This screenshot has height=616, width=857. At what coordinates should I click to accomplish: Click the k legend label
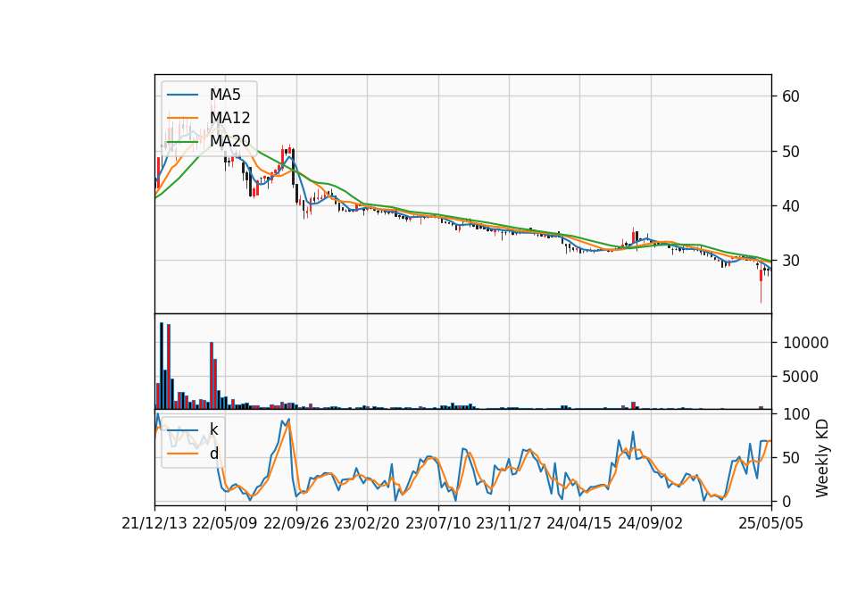click(x=213, y=429)
